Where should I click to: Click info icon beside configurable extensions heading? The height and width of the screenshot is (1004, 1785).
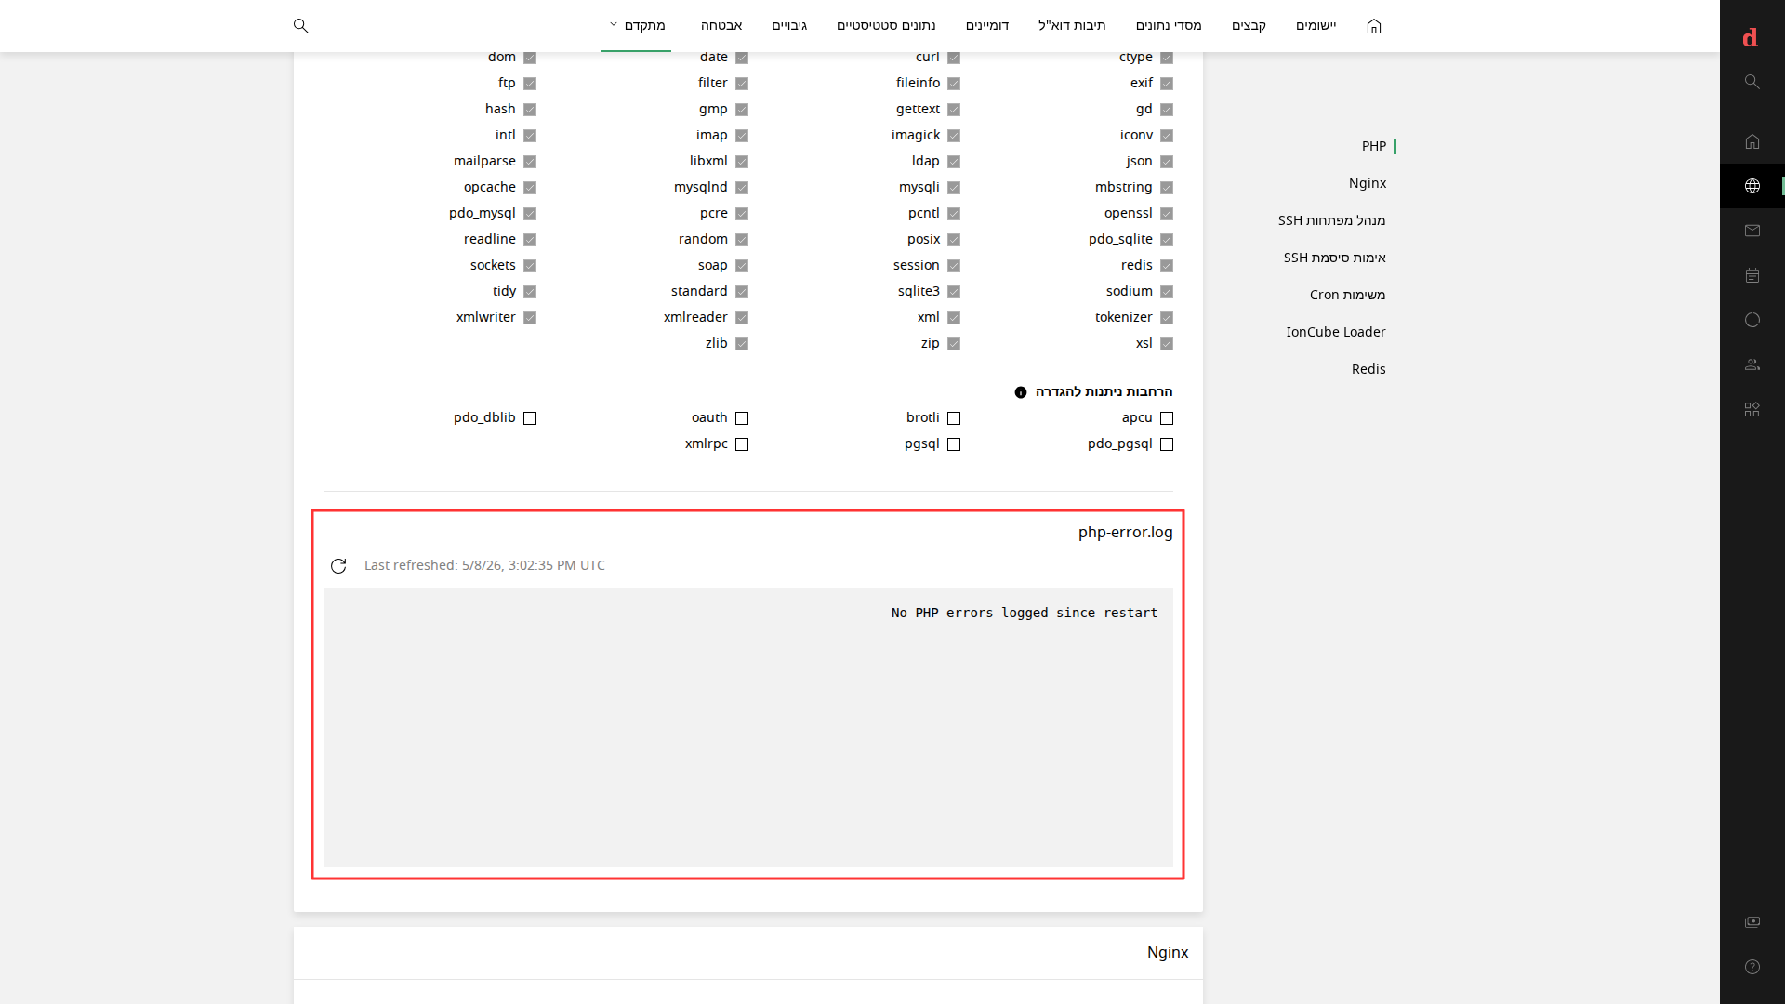tap(1021, 392)
